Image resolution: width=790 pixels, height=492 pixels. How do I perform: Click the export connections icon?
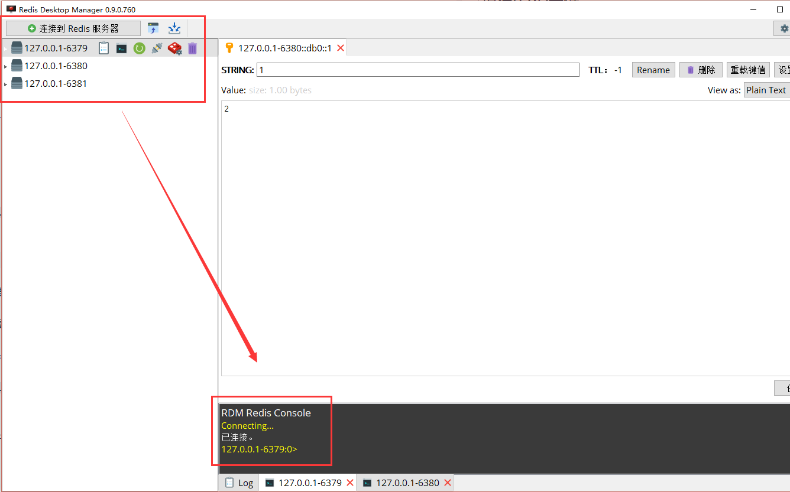coord(174,28)
